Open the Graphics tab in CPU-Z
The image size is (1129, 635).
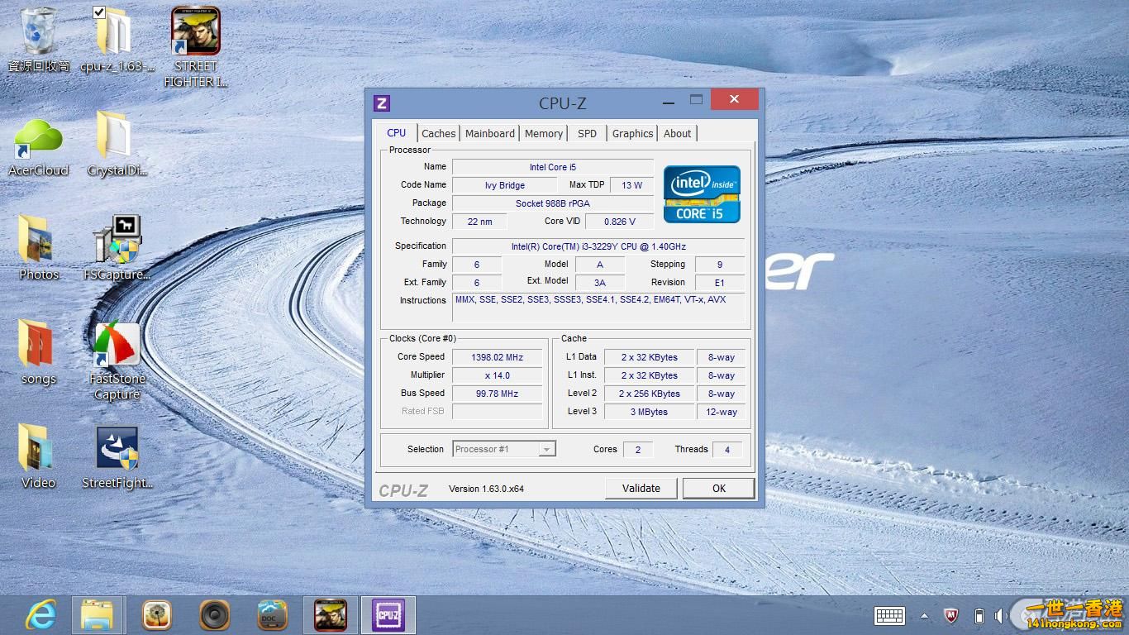click(x=632, y=133)
